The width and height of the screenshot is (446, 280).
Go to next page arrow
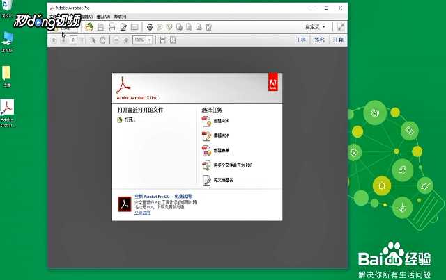[x=63, y=40]
